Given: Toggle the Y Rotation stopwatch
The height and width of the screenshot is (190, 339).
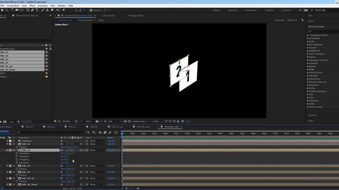Looking at the screenshot, I should click(17, 159).
